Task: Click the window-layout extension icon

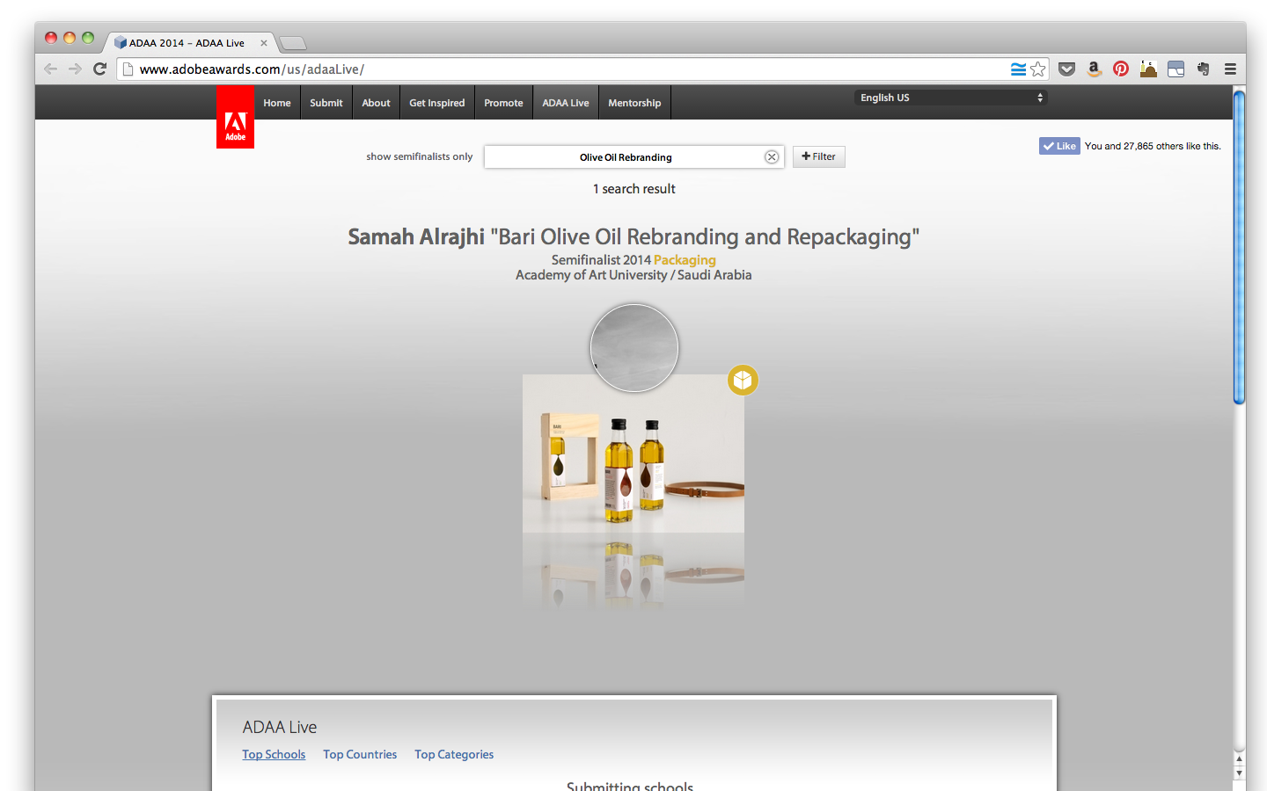Action: 1175,69
